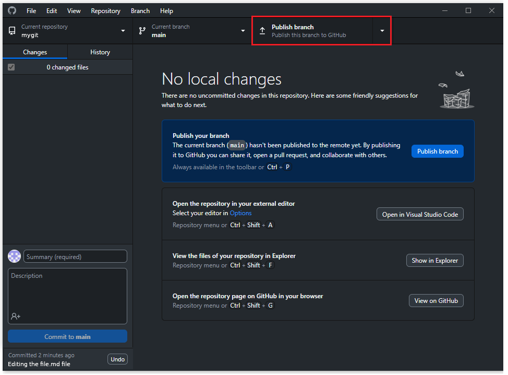Expand the Current branch dropdown
508x375 pixels.
(x=243, y=31)
